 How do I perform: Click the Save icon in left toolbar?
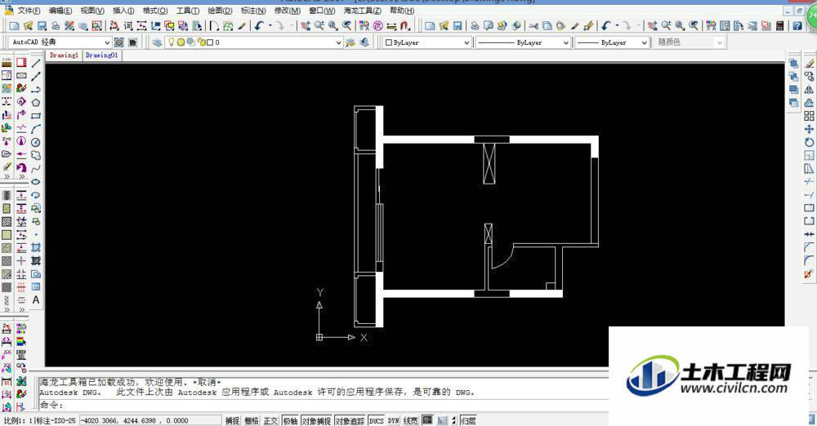[42, 25]
